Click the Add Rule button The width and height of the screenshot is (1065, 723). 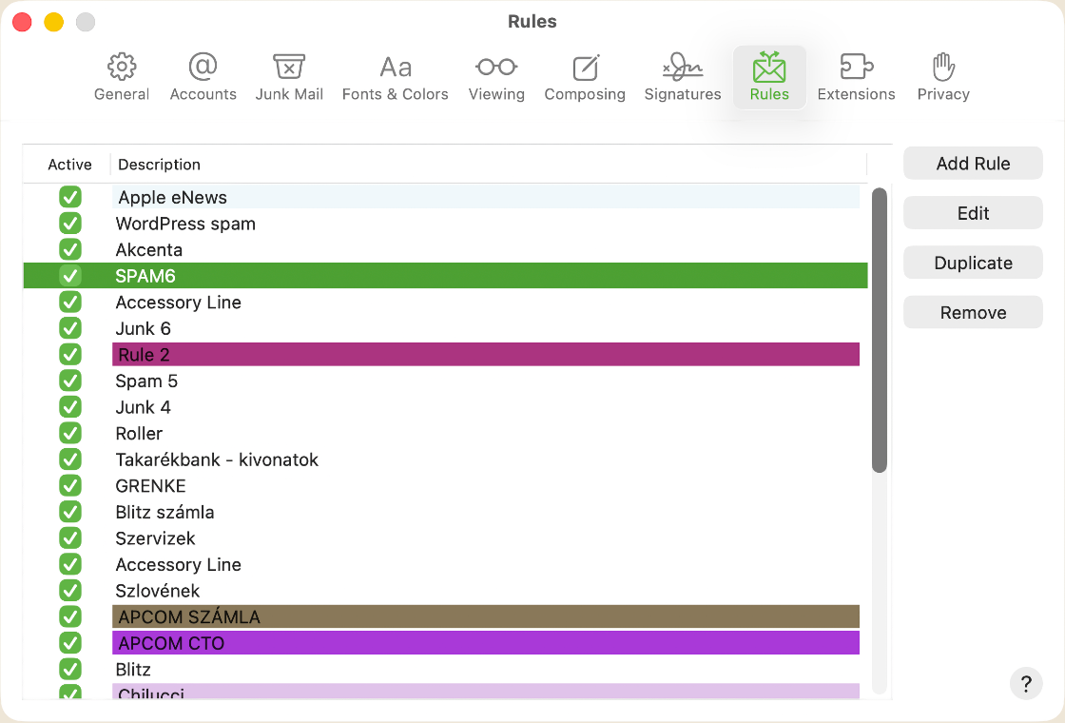tap(973, 164)
